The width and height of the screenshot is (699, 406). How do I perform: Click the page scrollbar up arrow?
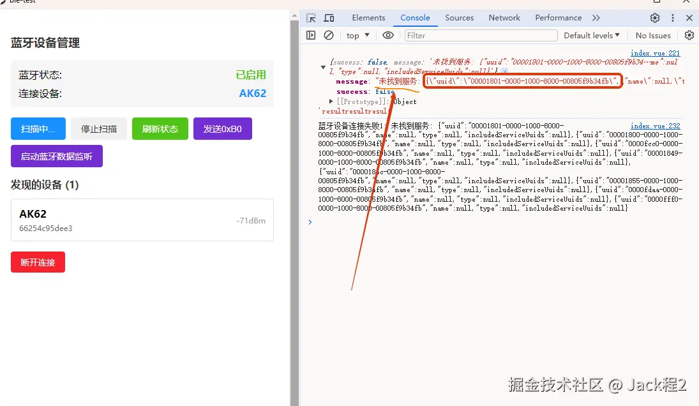[294, 15]
